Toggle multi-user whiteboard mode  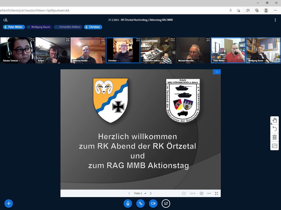(x=274, y=146)
